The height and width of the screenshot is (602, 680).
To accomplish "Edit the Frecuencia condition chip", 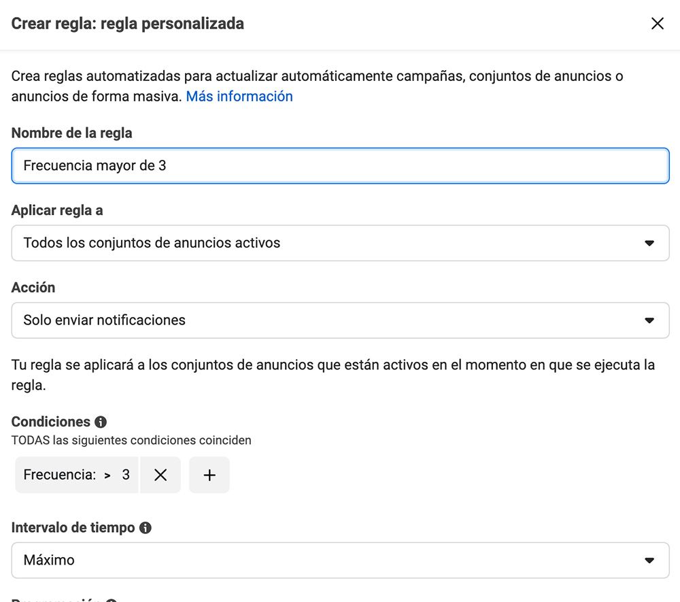I will pos(76,475).
